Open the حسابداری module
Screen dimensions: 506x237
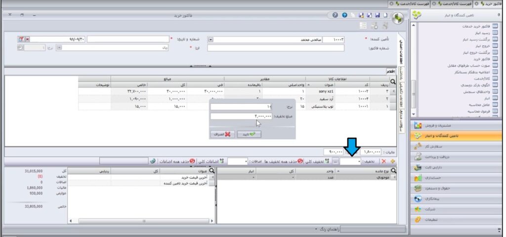(456, 178)
